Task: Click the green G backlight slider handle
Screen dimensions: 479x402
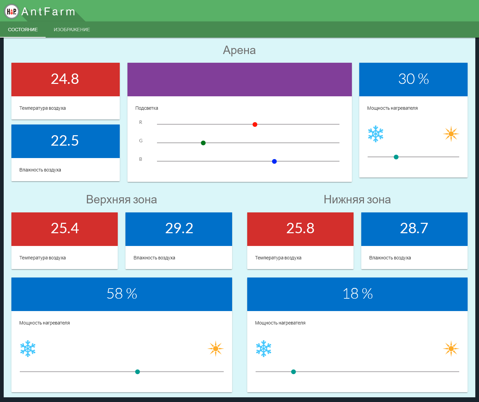Action: click(x=203, y=143)
